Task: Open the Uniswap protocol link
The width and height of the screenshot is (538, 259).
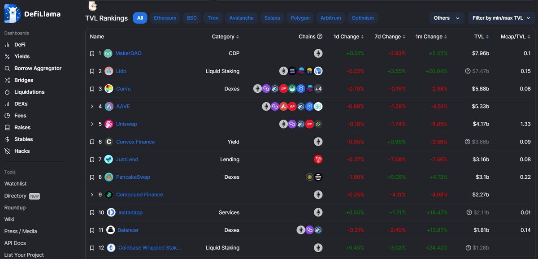Action: (x=127, y=124)
